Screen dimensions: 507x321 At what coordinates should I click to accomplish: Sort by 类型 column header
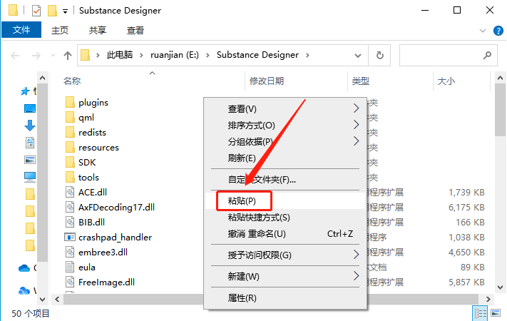click(x=361, y=81)
